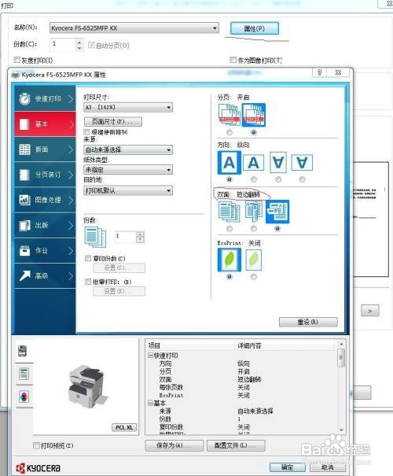Open the 纸张类型 未指定 dropdown
The height and width of the screenshot is (476, 393).
point(128,170)
